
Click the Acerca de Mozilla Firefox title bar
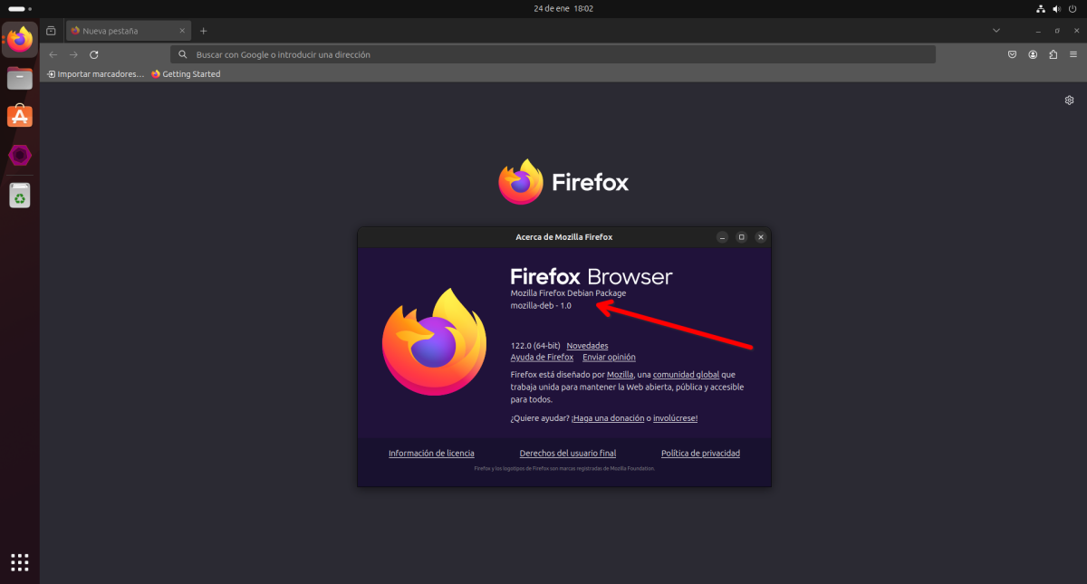(563, 237)
